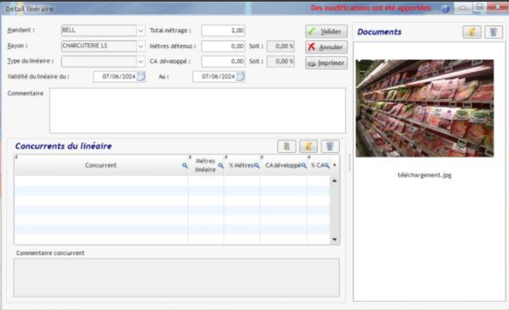
Task: Open the calendar picker for the Au date
Action: click(x=240, y=77)
